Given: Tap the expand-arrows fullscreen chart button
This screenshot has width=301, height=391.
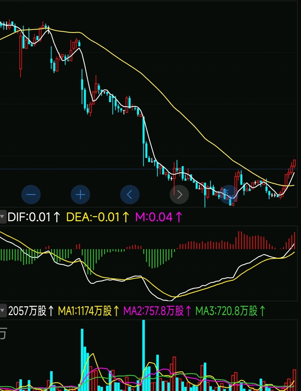Looking at the screenshot, I should click(229, 194).
